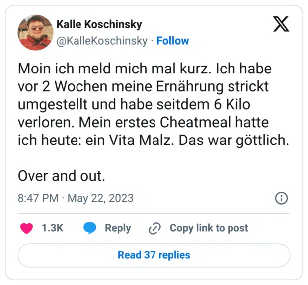Click the May 22, 2023 date
This screenshot has height=285, width=308.
click(100, 198)
